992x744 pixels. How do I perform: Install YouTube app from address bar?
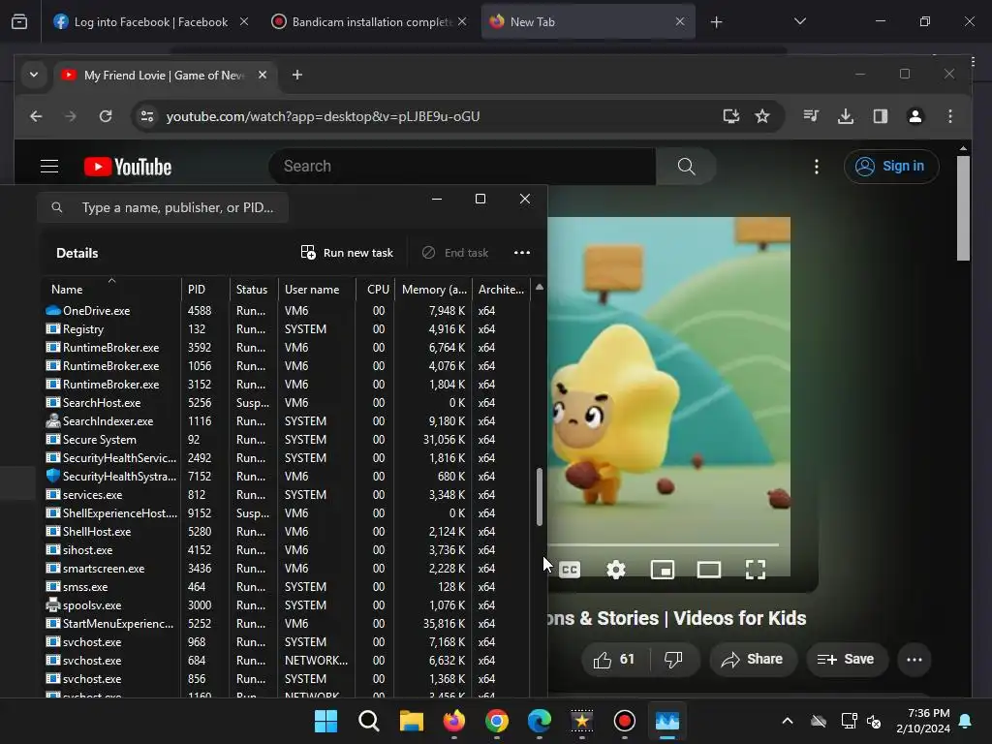(x=731, y=116)
